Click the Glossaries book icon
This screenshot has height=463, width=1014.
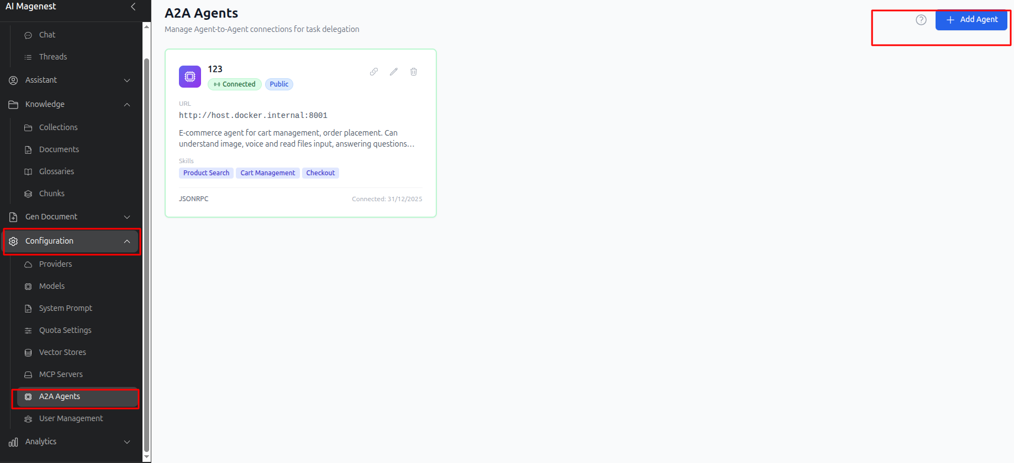pos(28,172)
